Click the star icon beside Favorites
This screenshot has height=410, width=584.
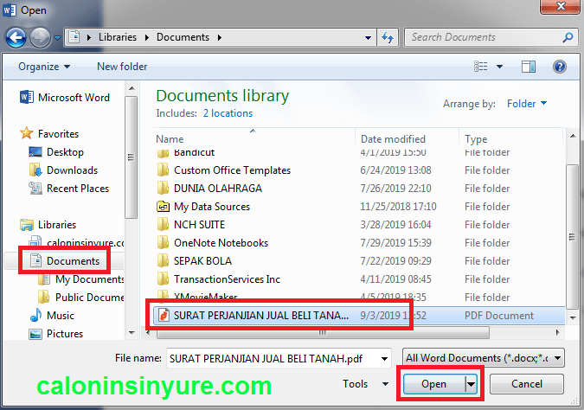coord(27,133)
